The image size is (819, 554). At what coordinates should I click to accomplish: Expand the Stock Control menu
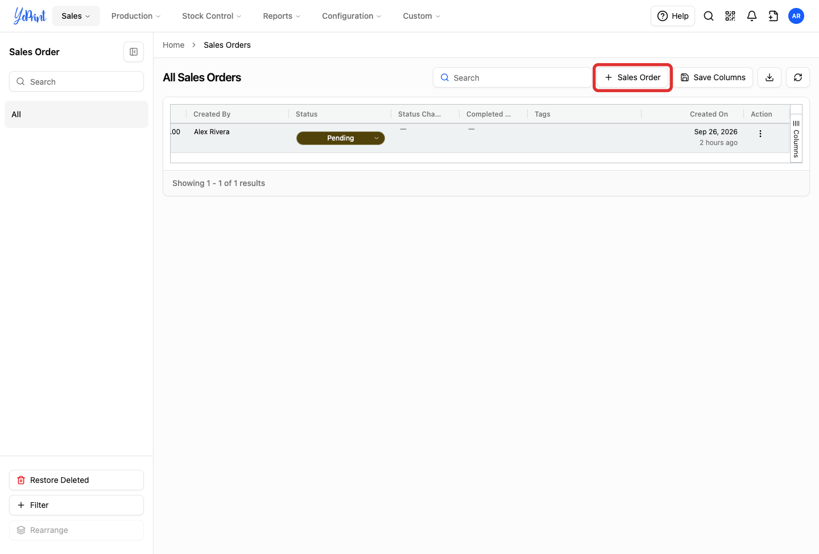(x=212, y=16)
